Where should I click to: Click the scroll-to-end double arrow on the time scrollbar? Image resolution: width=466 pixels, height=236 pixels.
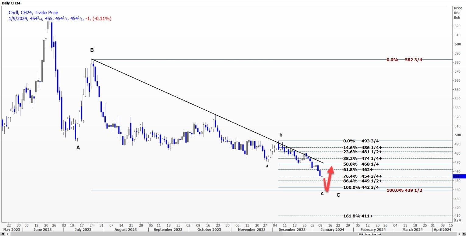pyautogui.click(x=464, y=234)
